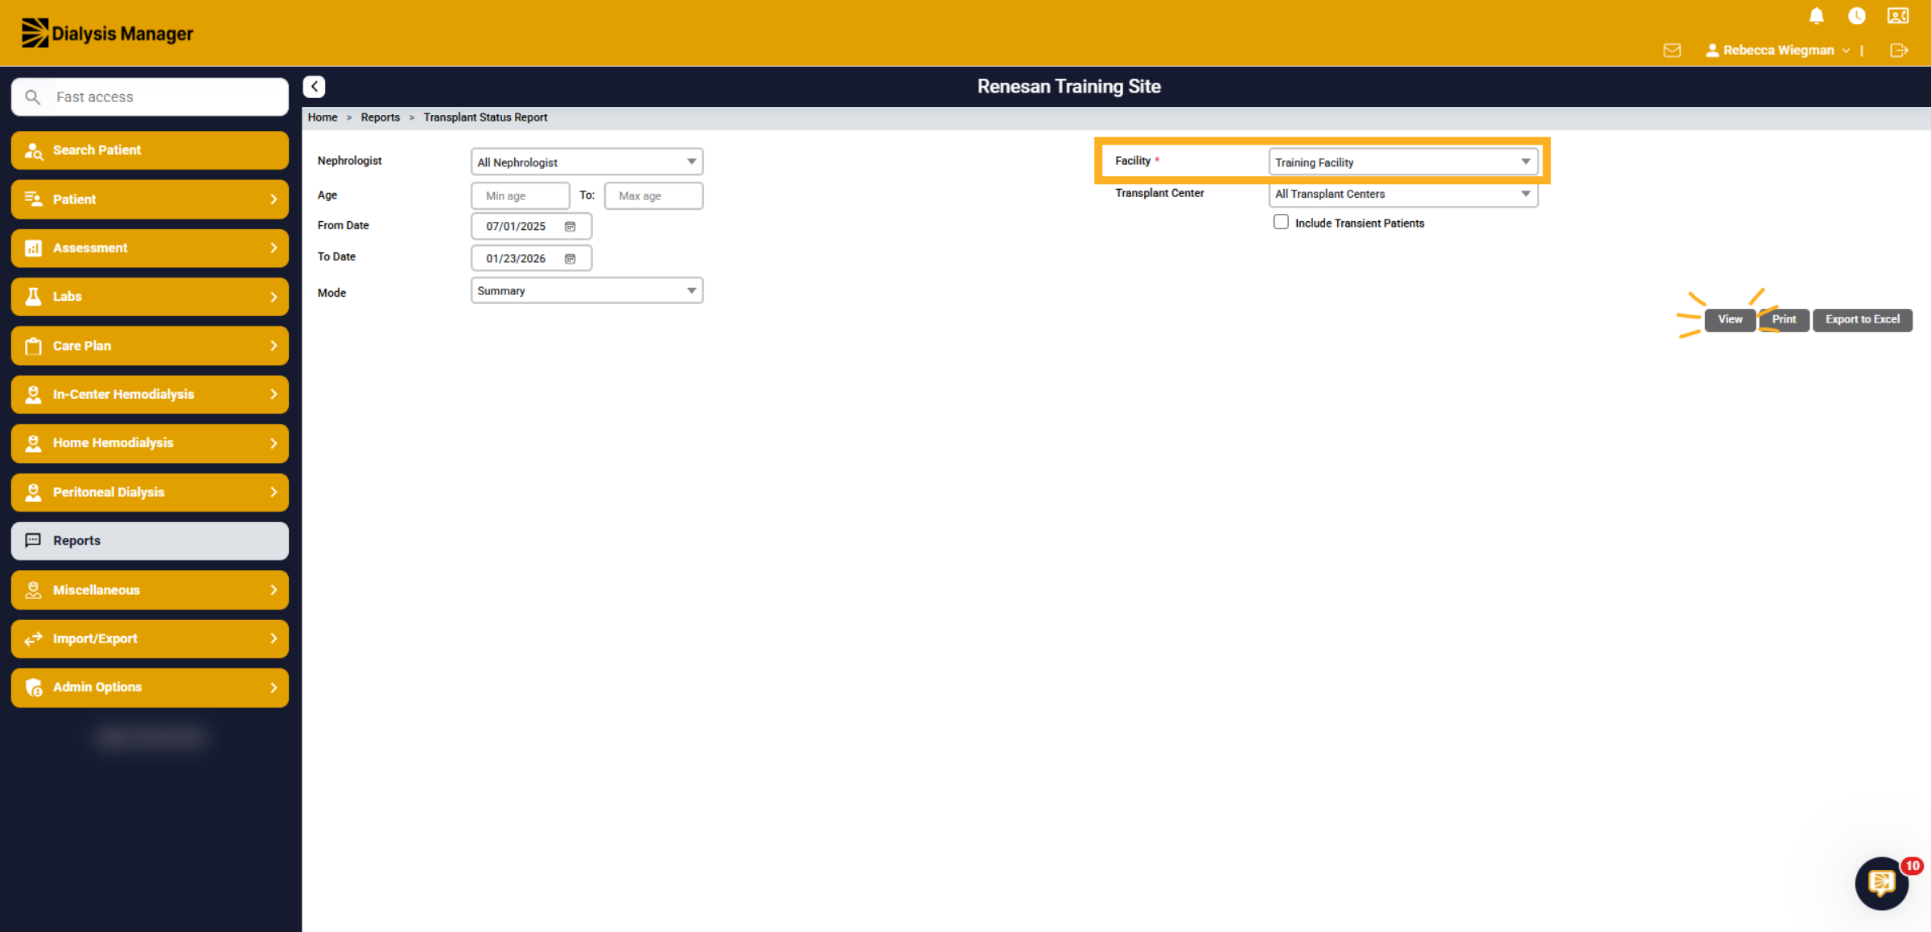This screenshot has height=932, width=1931.
Task: Expand the Rebecca Wiegman user menu
Action: click(x=1778, y=51)
